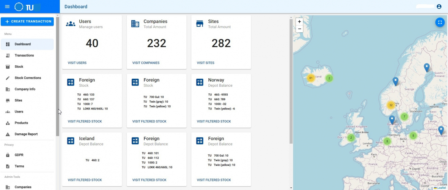Navigate to Sites in the sidebar
Viewport: 448px width, 190px height.
[x=27, y=100]
